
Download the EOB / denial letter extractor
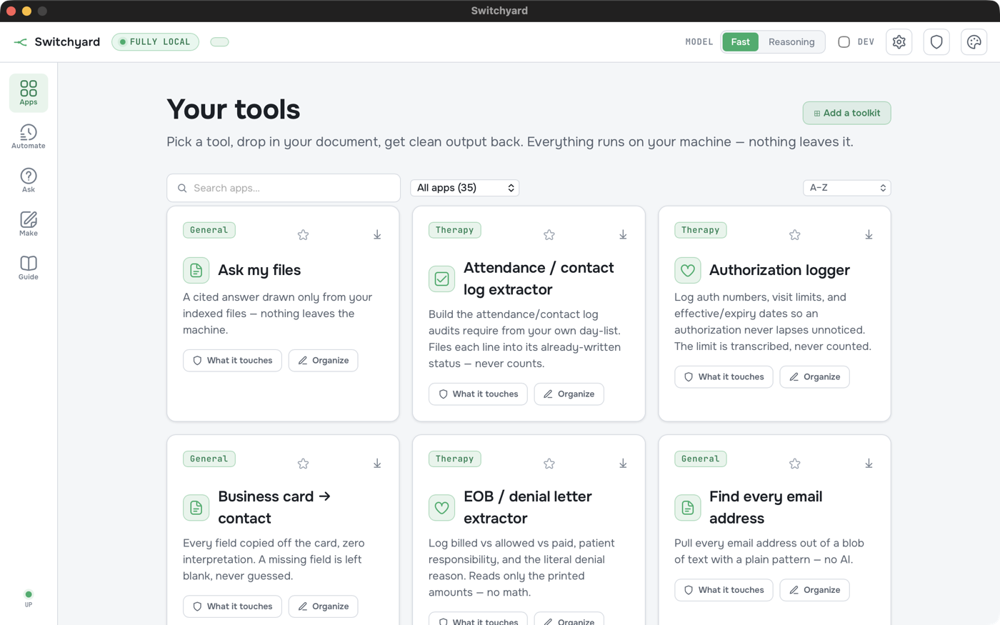coord(623,464)
